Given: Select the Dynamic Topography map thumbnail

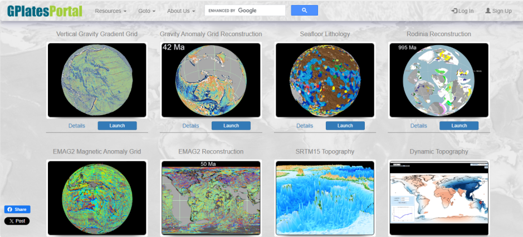Looking at the screenshot, I should [438, 197].
